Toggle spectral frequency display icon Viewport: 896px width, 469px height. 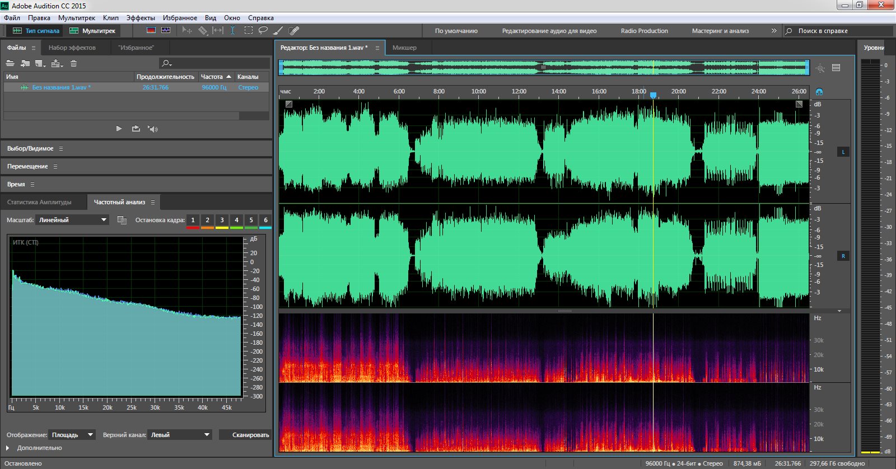pos(151,30)
